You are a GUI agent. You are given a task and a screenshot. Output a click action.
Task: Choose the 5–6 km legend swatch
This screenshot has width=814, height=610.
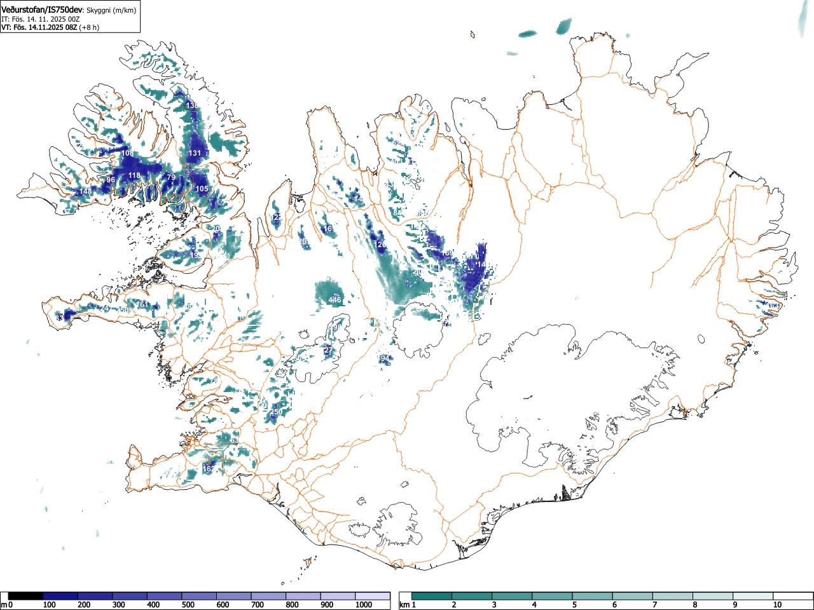coord(592,596)
